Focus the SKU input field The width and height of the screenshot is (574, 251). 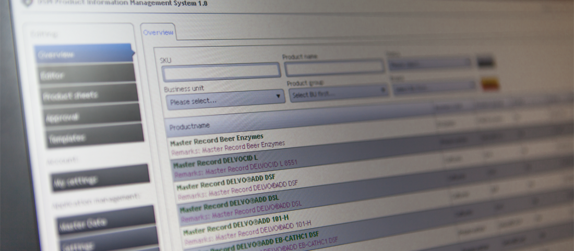click(x=221, y=72)
